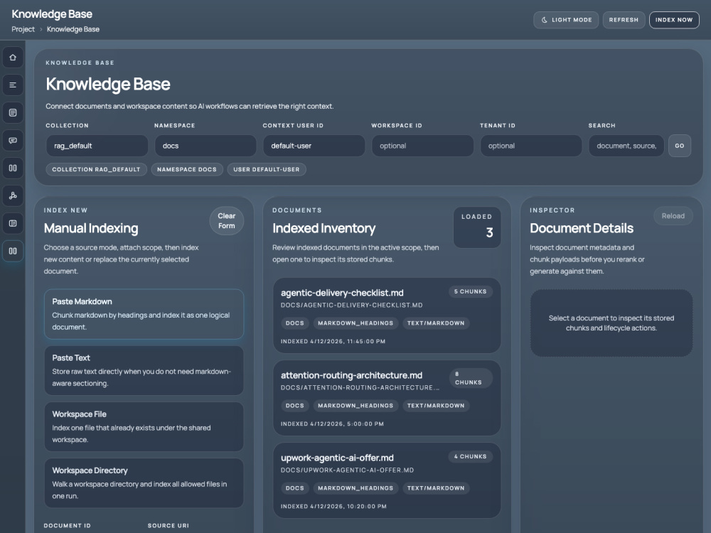Click TEXT/MARKDOWN tag on agentic-delivery-checklist card
Screen dimensions: 711x533
pyautogui.click(x=436, y=323)
